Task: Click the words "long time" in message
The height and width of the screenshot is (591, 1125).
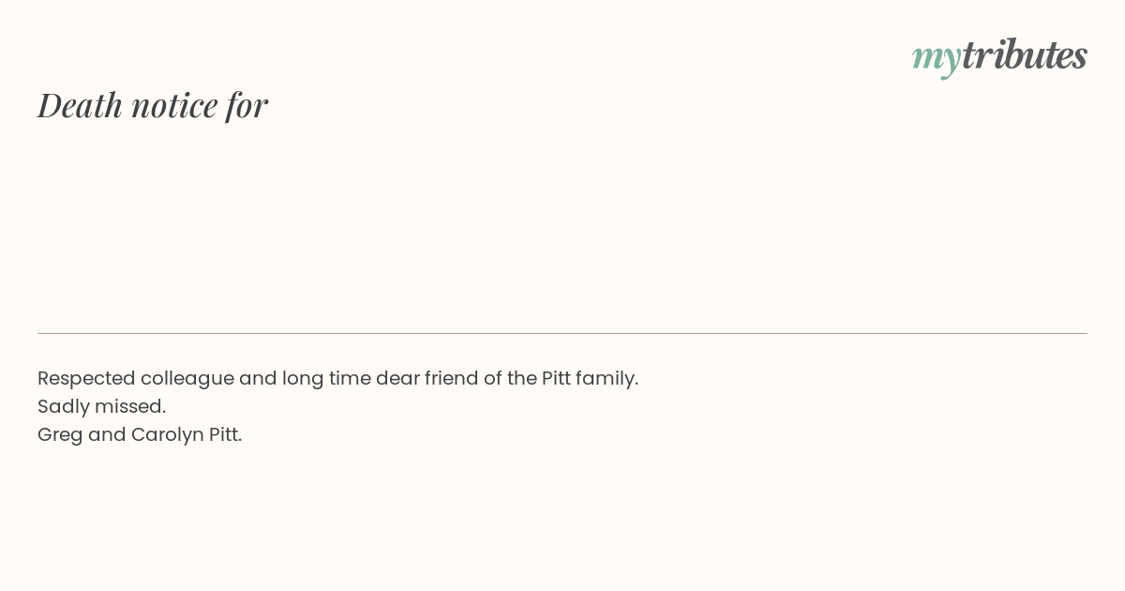Action: 326,379
